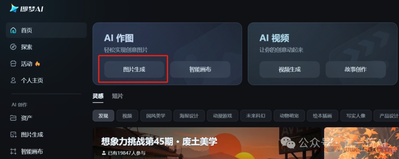Switch to the 短片 tab

(117, 96)
